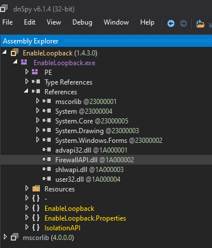Open the Window menu
Image resolution: width=212 pixels, height=248 pixels.
[116, 22]
